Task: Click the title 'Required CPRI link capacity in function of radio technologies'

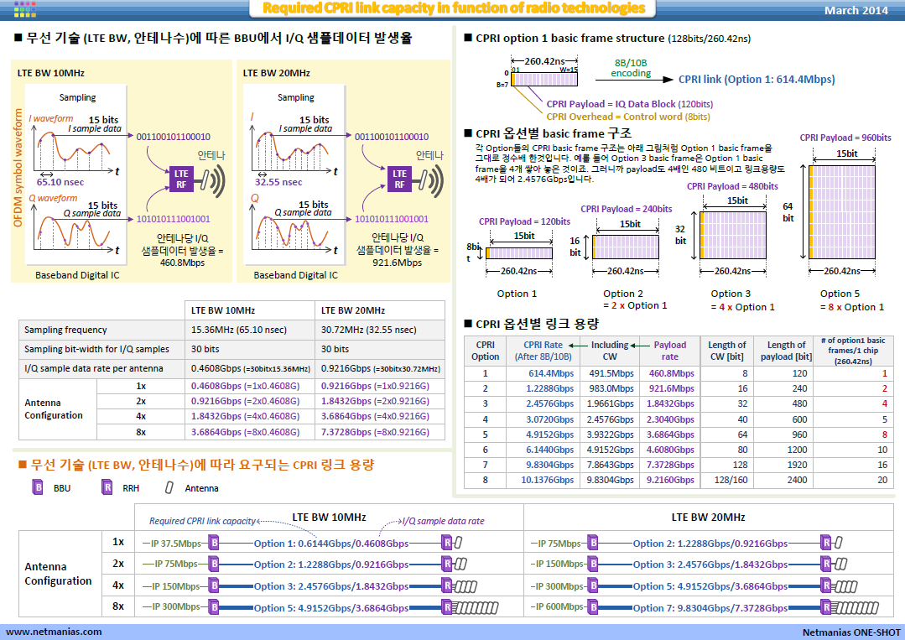Action: 454,8
